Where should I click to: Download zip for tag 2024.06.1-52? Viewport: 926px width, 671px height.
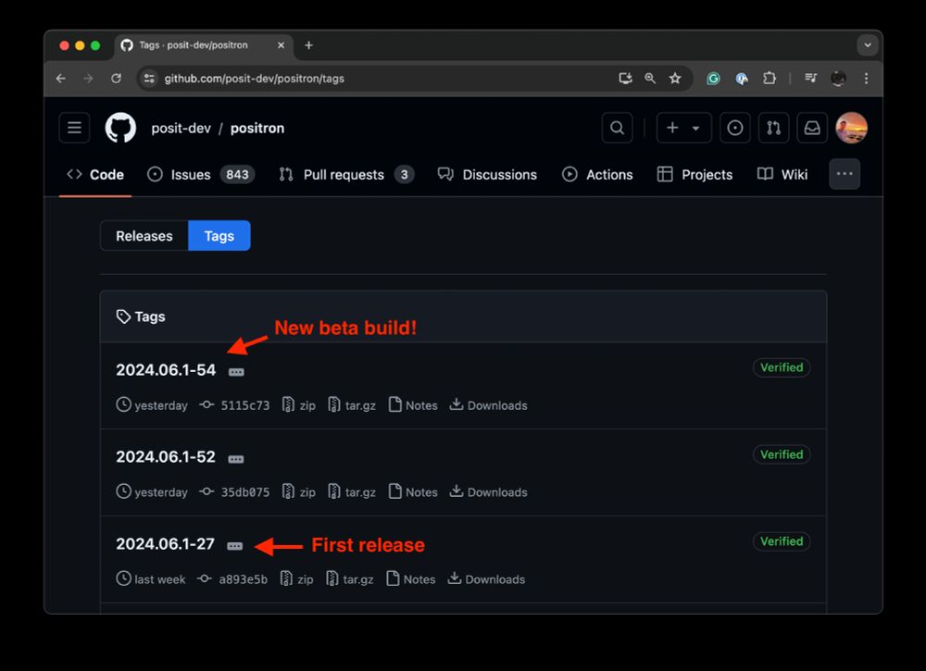pos(299,492)
